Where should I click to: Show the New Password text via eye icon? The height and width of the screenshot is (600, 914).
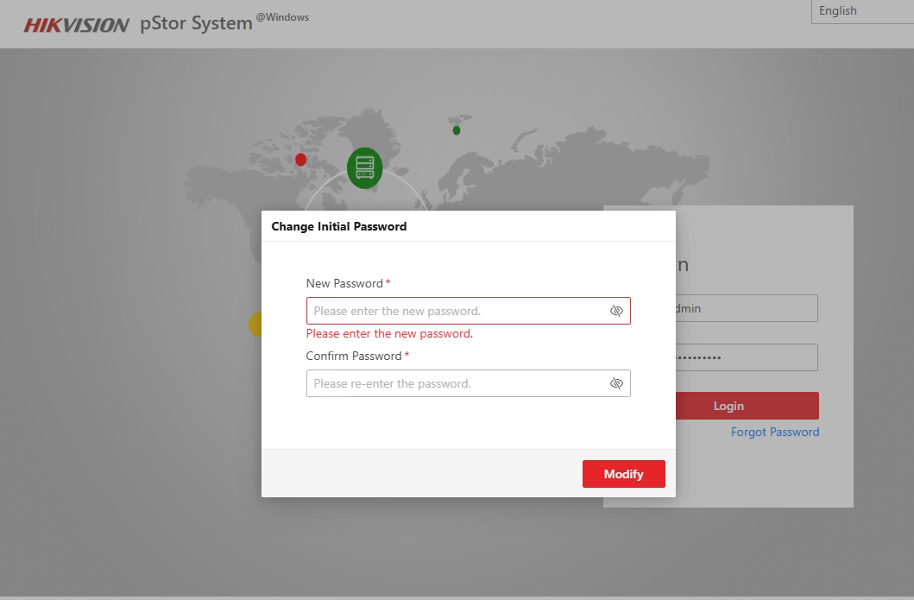(x=616, y=311)
